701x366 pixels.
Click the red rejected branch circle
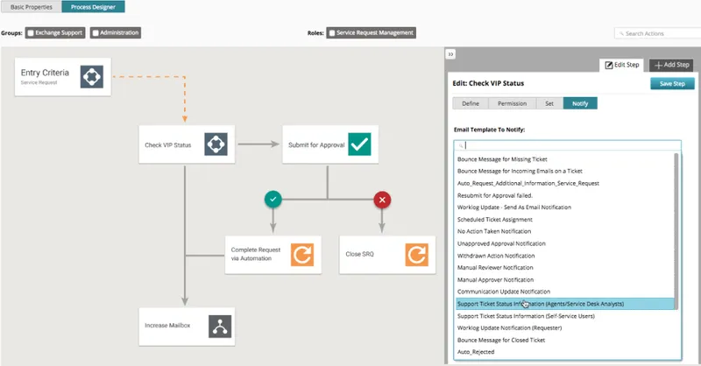coord(382,200)
